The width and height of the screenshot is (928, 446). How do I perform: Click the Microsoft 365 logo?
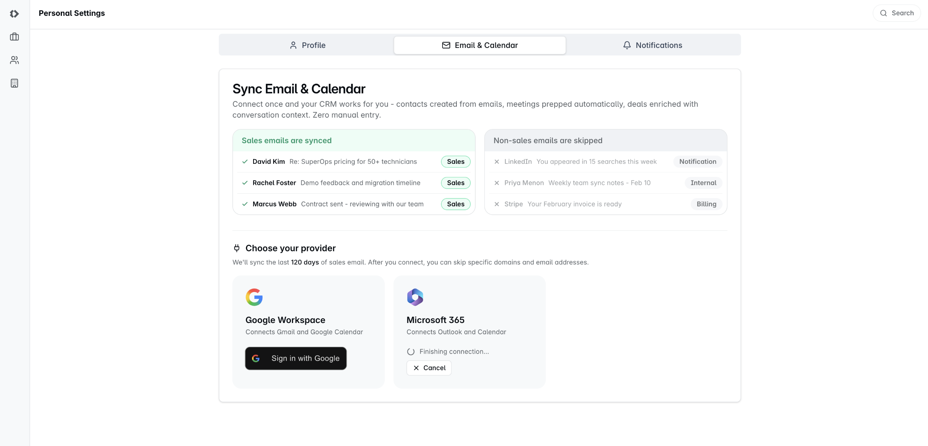tap(415, 297)
